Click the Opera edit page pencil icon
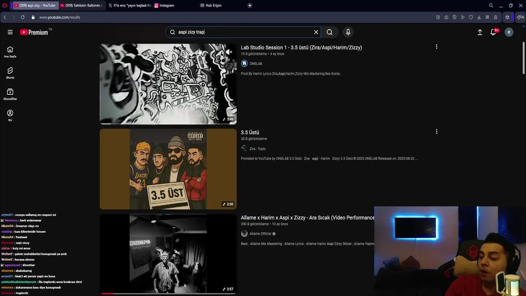526x296 pixels. pyautogui.click(x=438, y=17)
